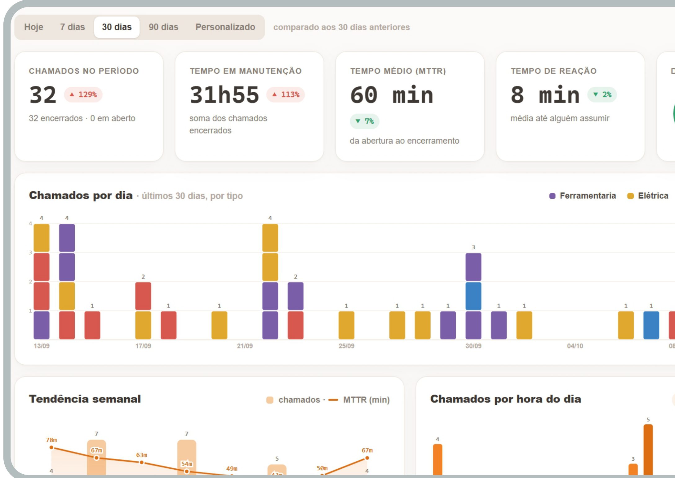The height and width of the screenshot is (478, 675).
Task: Click the 63m point on the trend line
Action: (x=141, y=463)
